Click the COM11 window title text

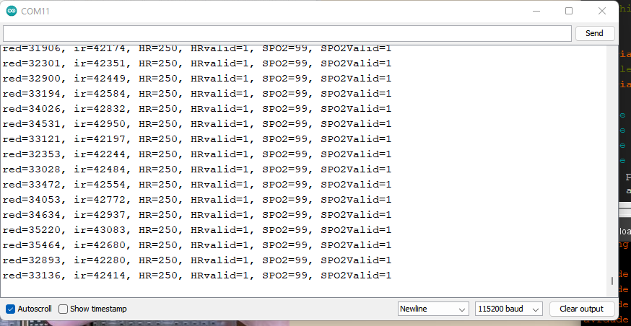[35, 12]
